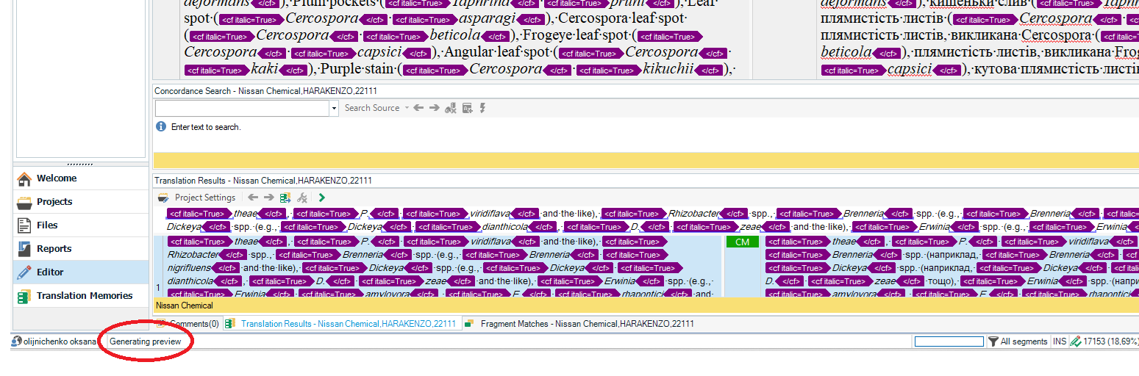
Task: Click the select previous match arrow in Translation Results
Action: tap(253, 198)
